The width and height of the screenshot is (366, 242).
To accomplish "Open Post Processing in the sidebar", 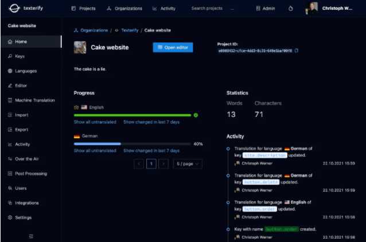I will (x=31, y=174).
